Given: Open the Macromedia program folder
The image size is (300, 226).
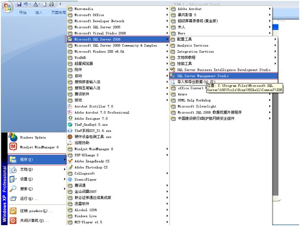Looking at the screenshot, I should (x=118, y=9).
